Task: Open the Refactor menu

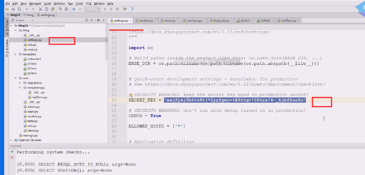Action: [59, 3]
